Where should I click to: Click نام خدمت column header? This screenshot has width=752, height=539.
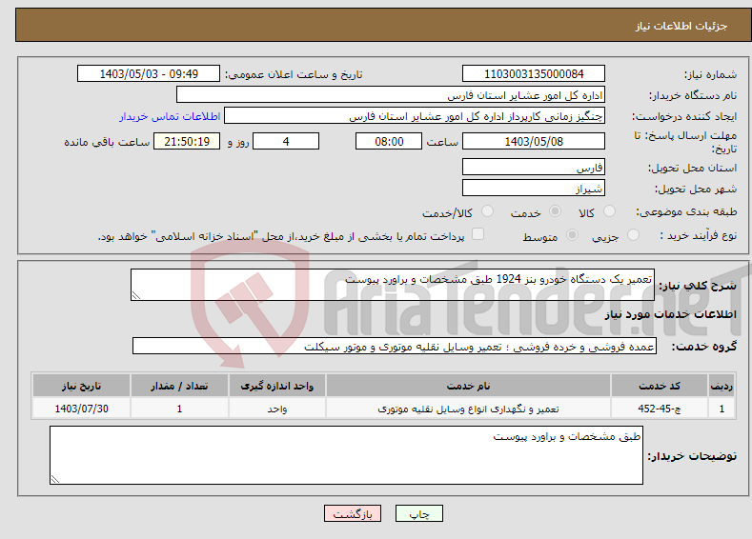(468, 386)
